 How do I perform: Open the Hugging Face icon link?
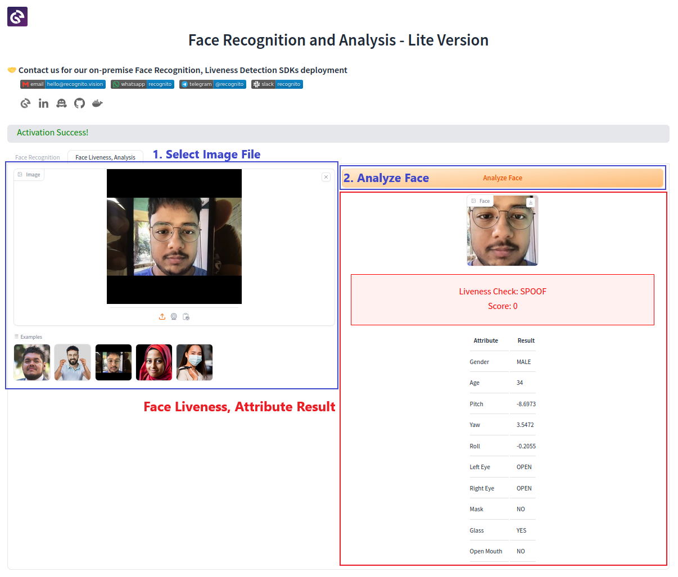tap(61, 103)
